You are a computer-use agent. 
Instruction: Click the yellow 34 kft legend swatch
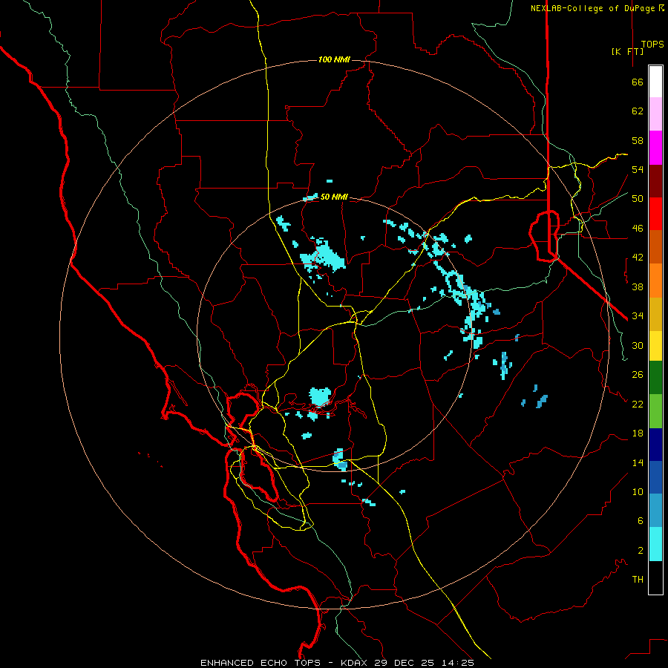click(x=655, y=346)
